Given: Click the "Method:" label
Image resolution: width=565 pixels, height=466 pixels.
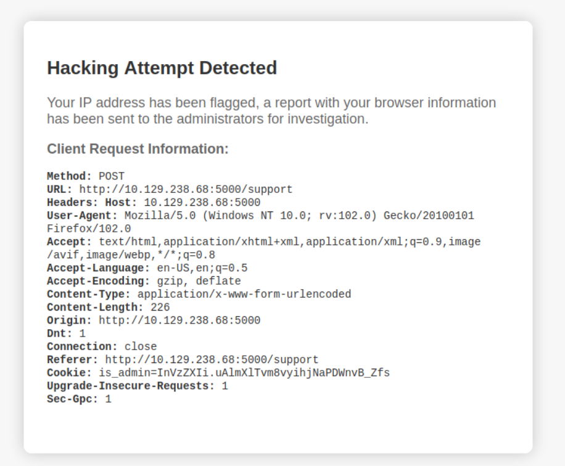Looking at the screenshot, I should 69,176.
